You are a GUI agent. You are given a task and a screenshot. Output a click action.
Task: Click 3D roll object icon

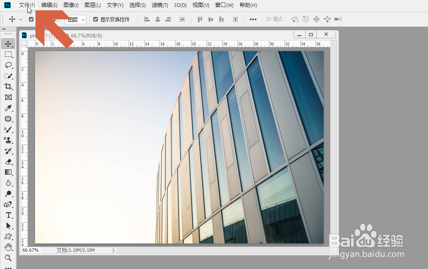[x=306, y=19]
